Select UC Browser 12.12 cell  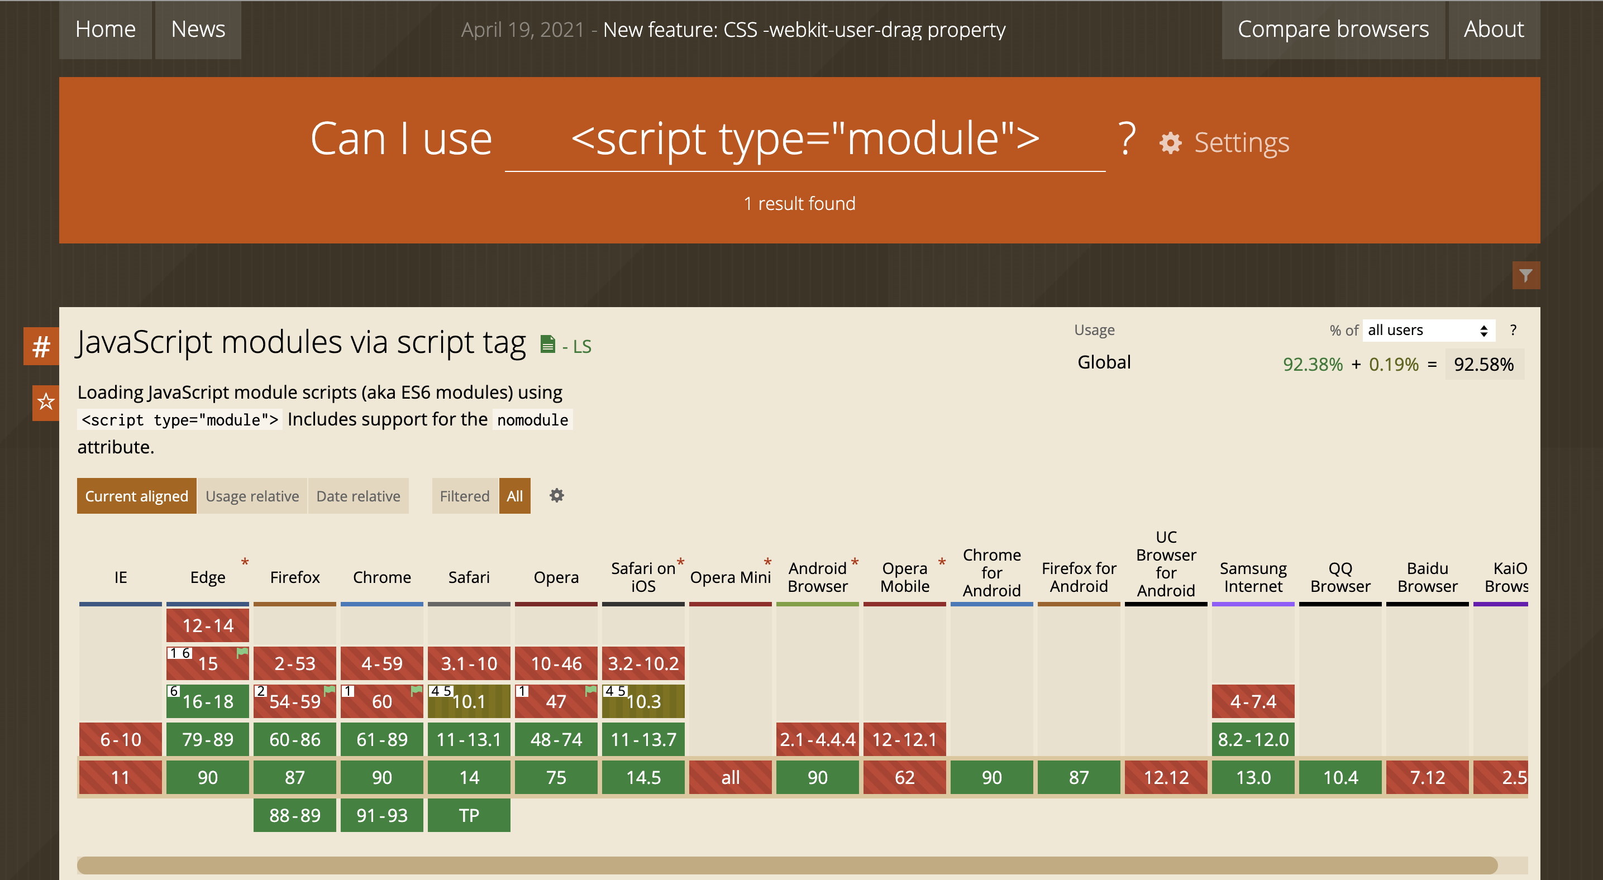1166,777
